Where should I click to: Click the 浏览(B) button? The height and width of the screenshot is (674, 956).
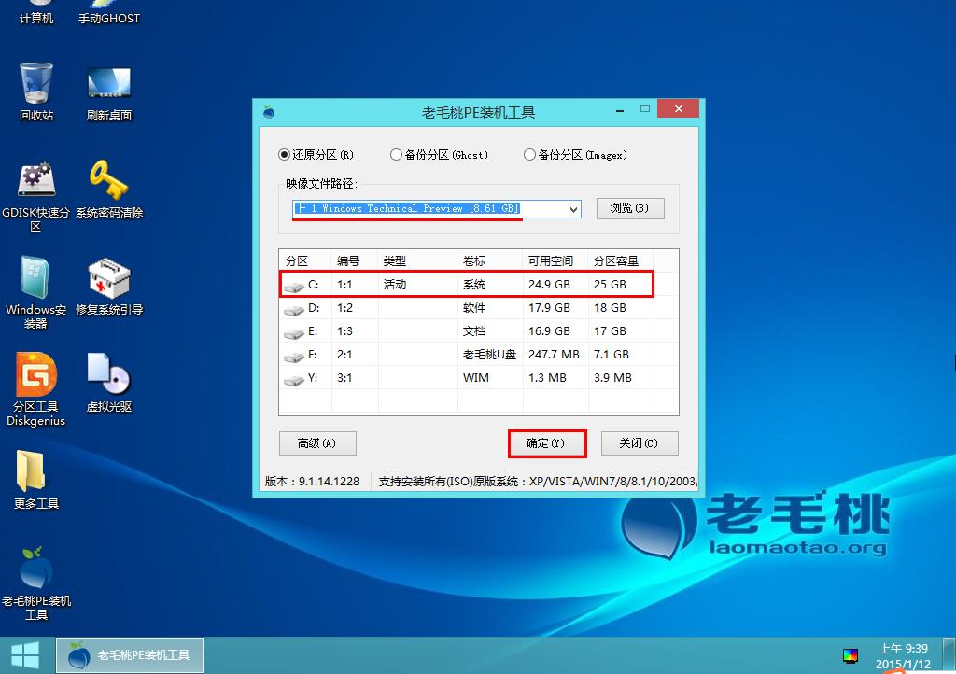(630, 208)
